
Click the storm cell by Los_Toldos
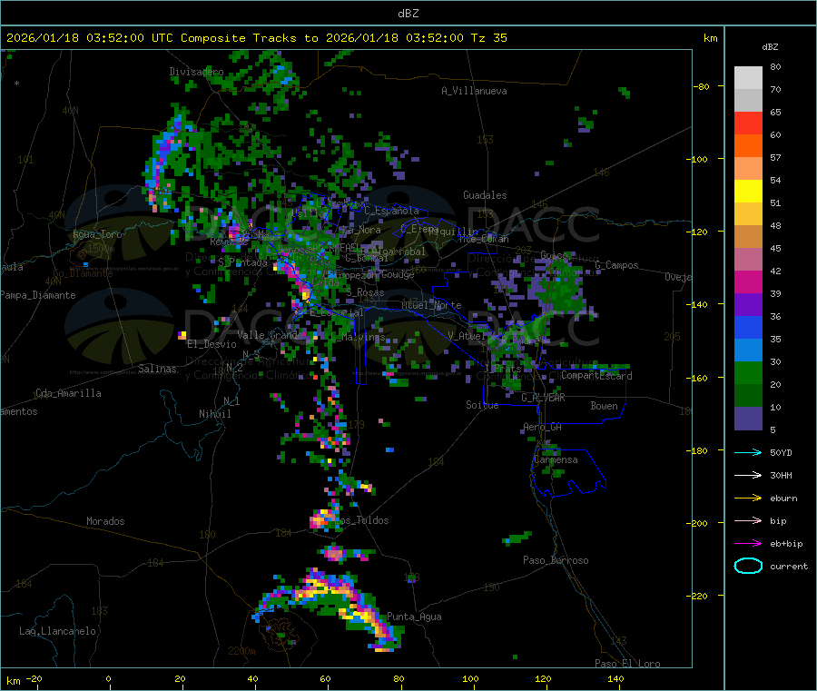324,519
